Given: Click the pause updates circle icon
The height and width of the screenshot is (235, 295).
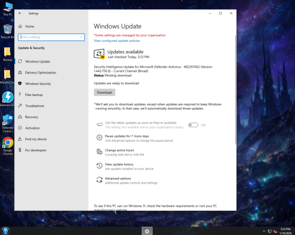Looking at the screenshot, I should (x=99, y=138).
